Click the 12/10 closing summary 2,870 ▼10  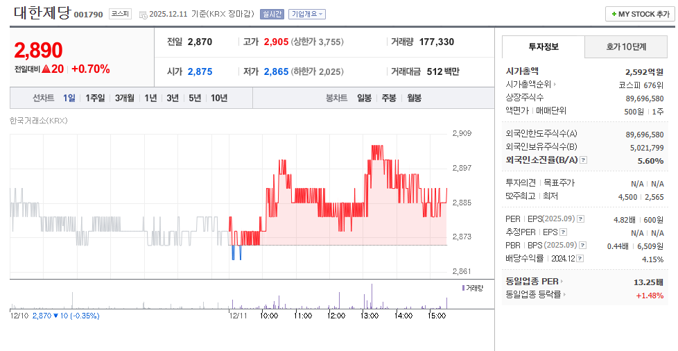pos(66,316)
